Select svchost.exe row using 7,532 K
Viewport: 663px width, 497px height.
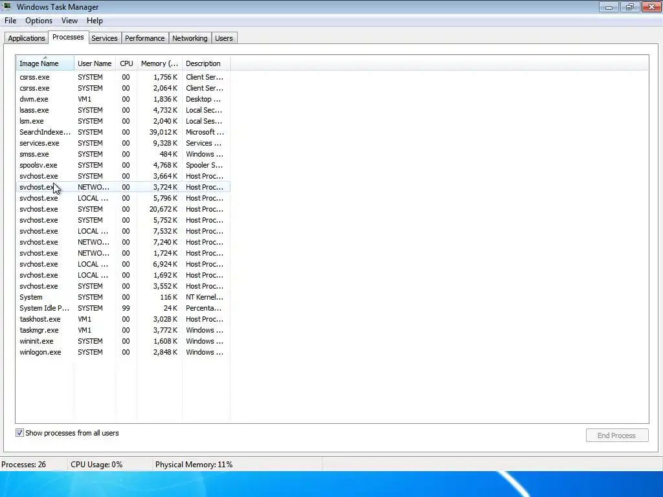coord(123,231)
